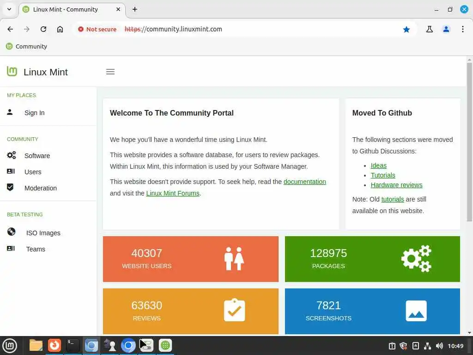The width and height of the screenshot is (473, 355).
Task: Open the Tutorials Github link
Action: pyautogui.click(x=383, y=175)
